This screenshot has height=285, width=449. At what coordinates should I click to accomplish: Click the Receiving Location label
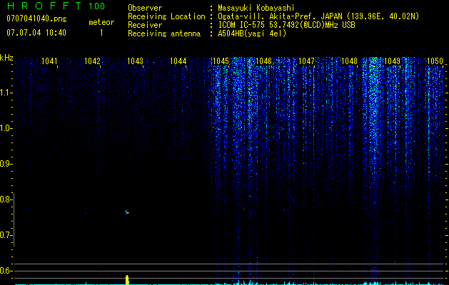coord(166,16)
